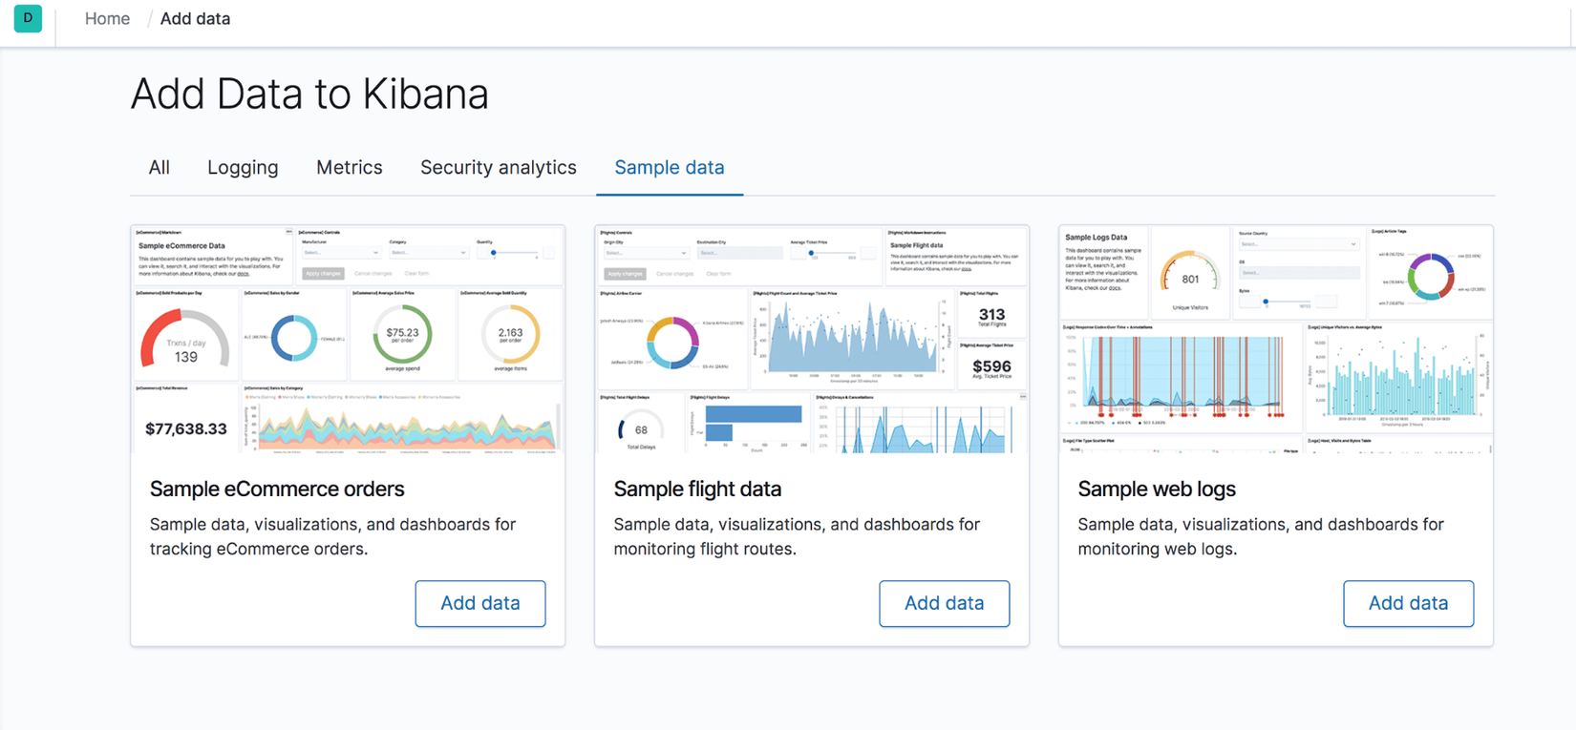Click the Sample flight data title

click(697, 490)
